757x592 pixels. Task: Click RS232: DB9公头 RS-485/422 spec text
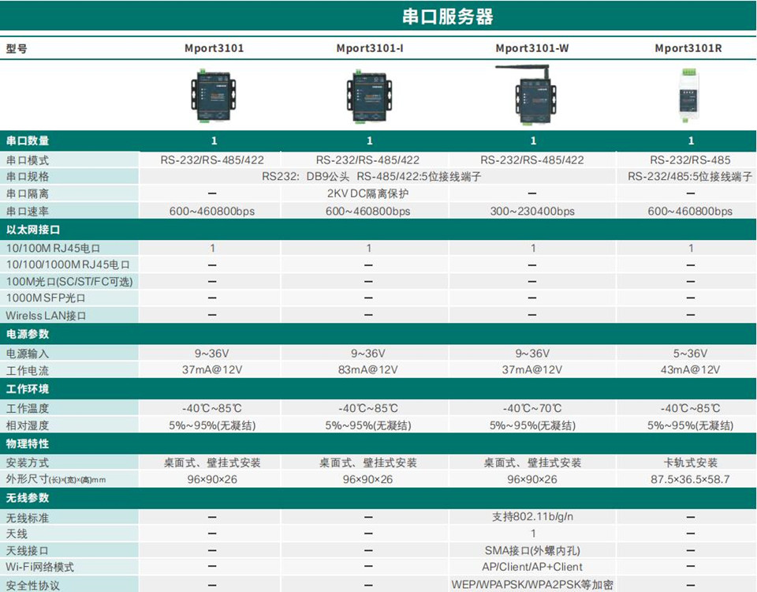[371, 176]
